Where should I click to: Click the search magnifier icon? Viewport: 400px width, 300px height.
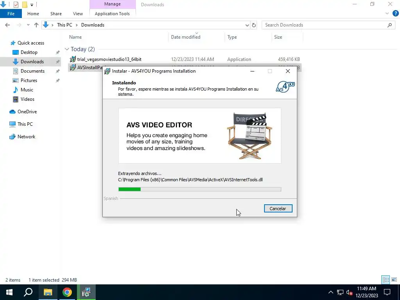coord(389,25)
